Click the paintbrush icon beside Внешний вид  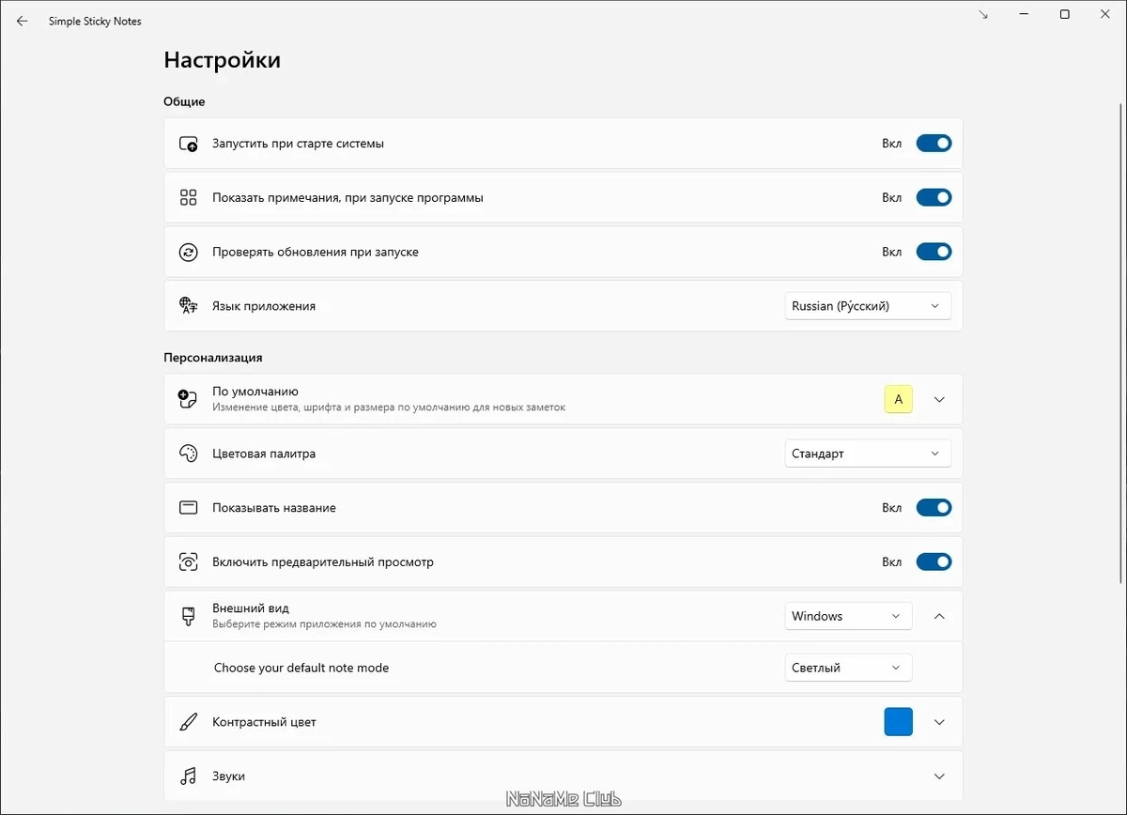(x=188, y=616)
